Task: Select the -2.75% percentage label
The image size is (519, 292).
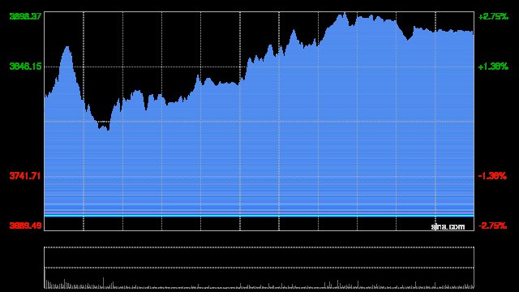Action: click(x=492, y=225)
